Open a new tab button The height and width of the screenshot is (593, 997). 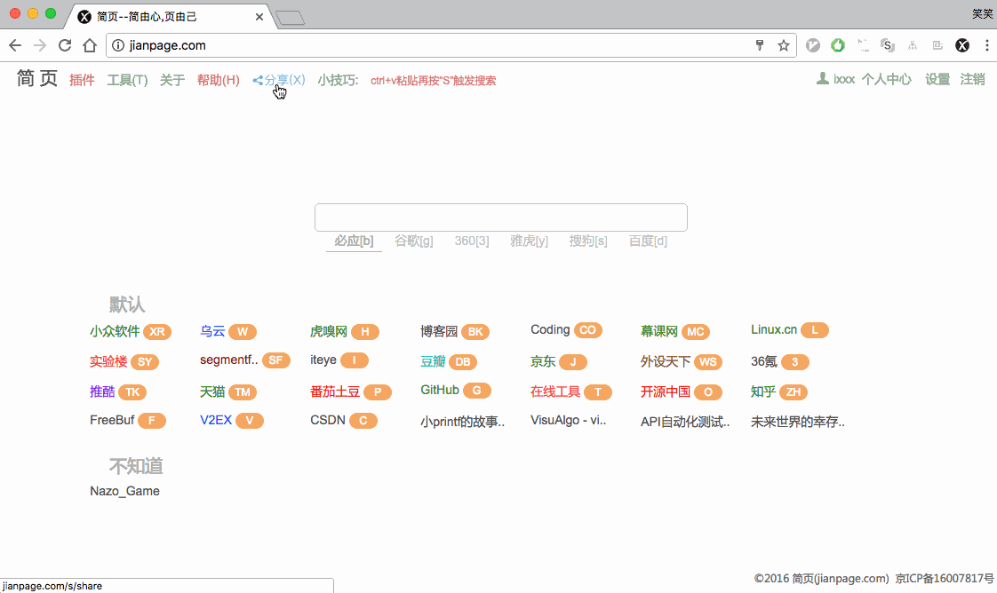pyautogui.click(x=291, y=18)
